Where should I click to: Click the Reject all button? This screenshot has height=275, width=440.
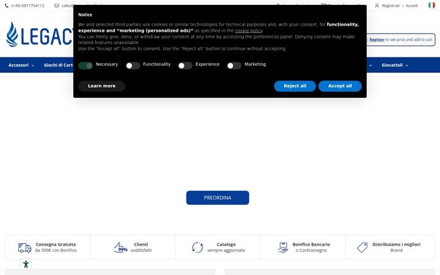coord(295,86)
